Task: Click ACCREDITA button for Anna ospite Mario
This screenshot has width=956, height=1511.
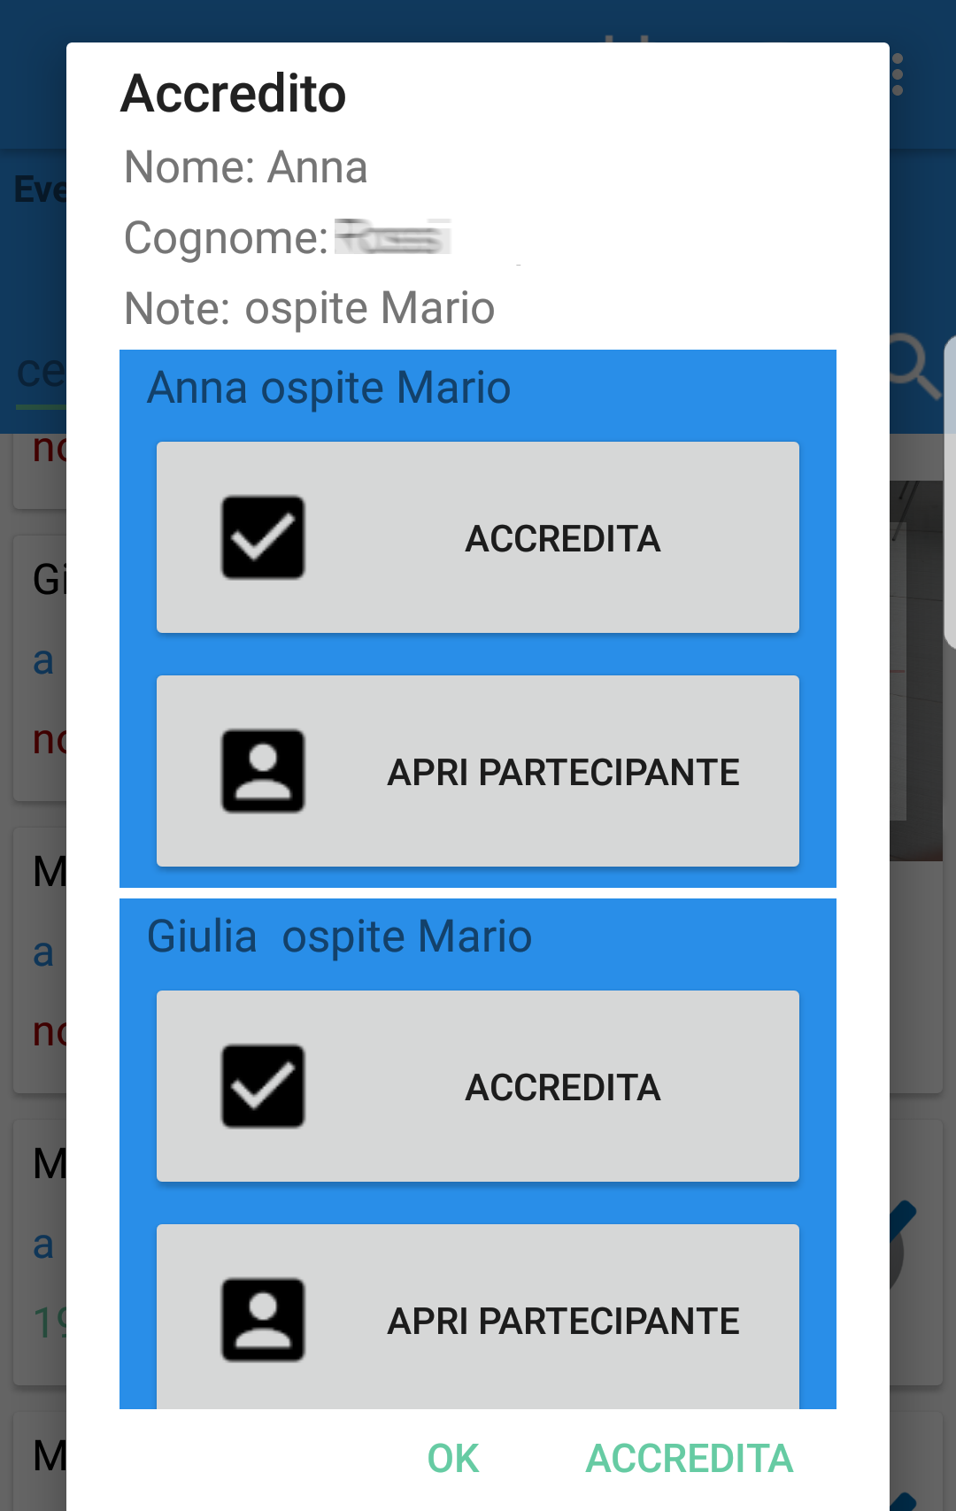Action: coord(478,537)
